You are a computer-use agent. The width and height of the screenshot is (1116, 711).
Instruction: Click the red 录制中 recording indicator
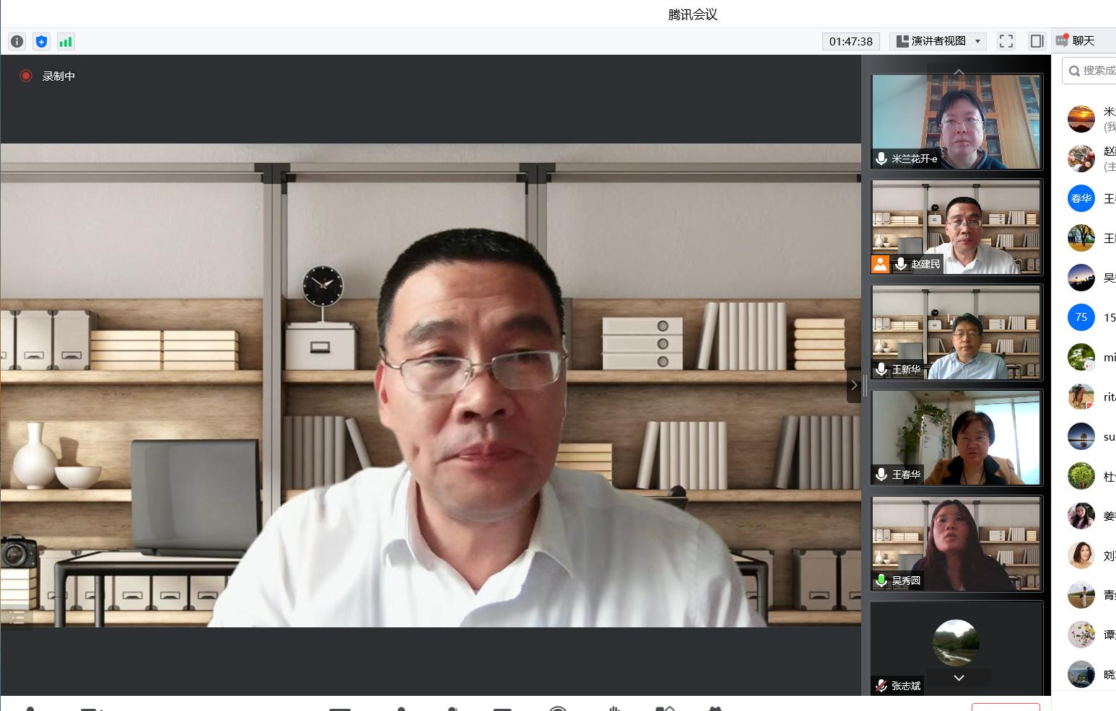26,76
